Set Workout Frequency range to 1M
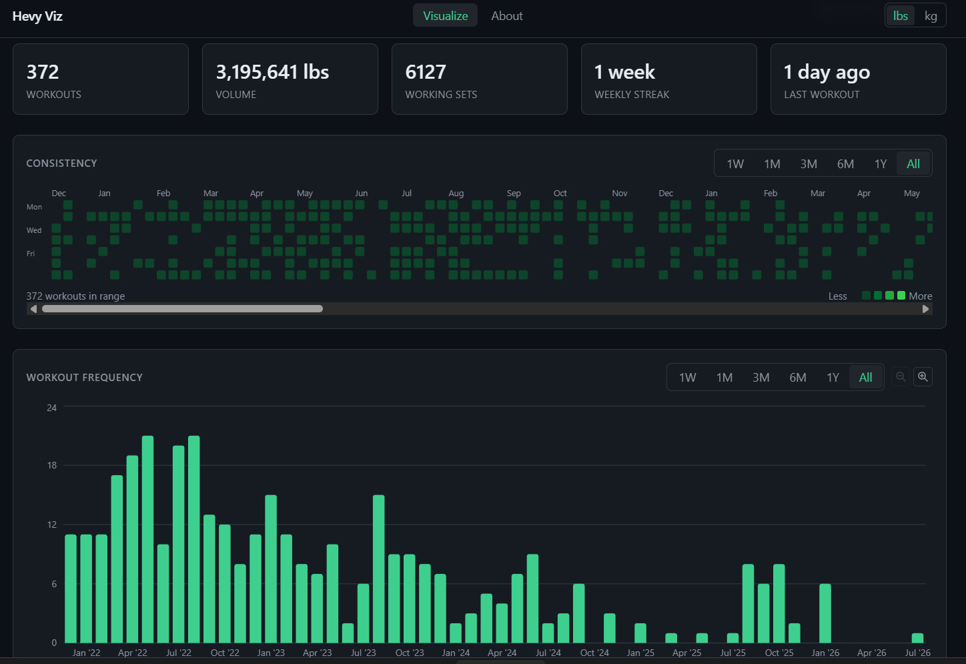This screenshot has width=966, height=664. click(724, 378)
